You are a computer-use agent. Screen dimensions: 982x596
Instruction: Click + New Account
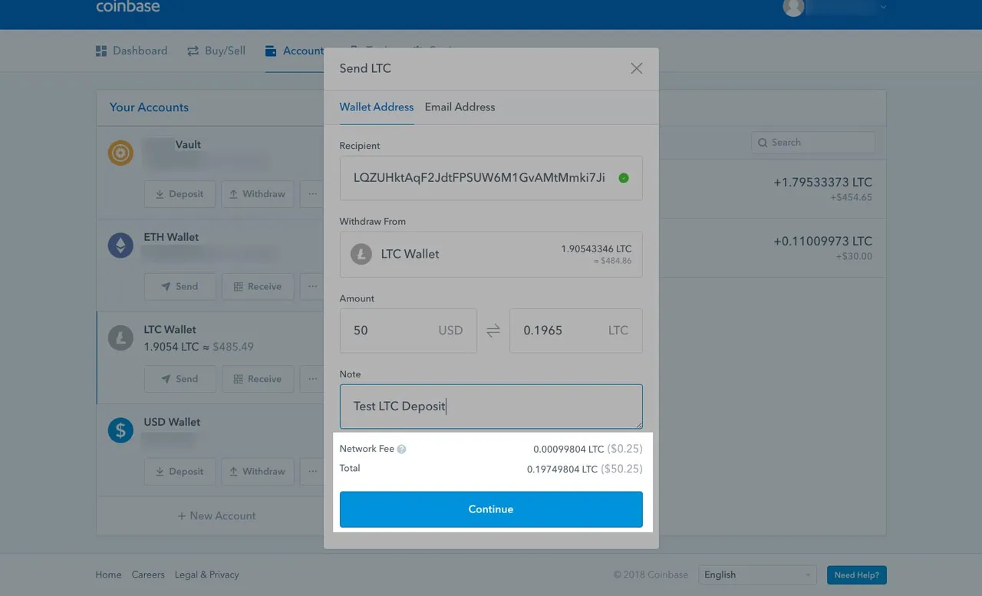click(x=216, y=516)
